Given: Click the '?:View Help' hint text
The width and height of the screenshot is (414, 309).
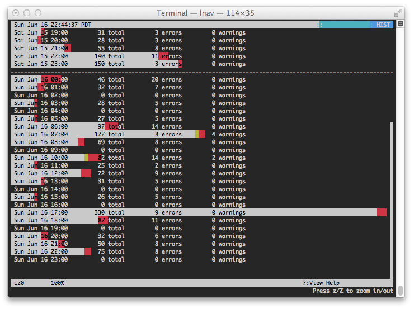Looking at the screenshot, I should coord(321,283).
